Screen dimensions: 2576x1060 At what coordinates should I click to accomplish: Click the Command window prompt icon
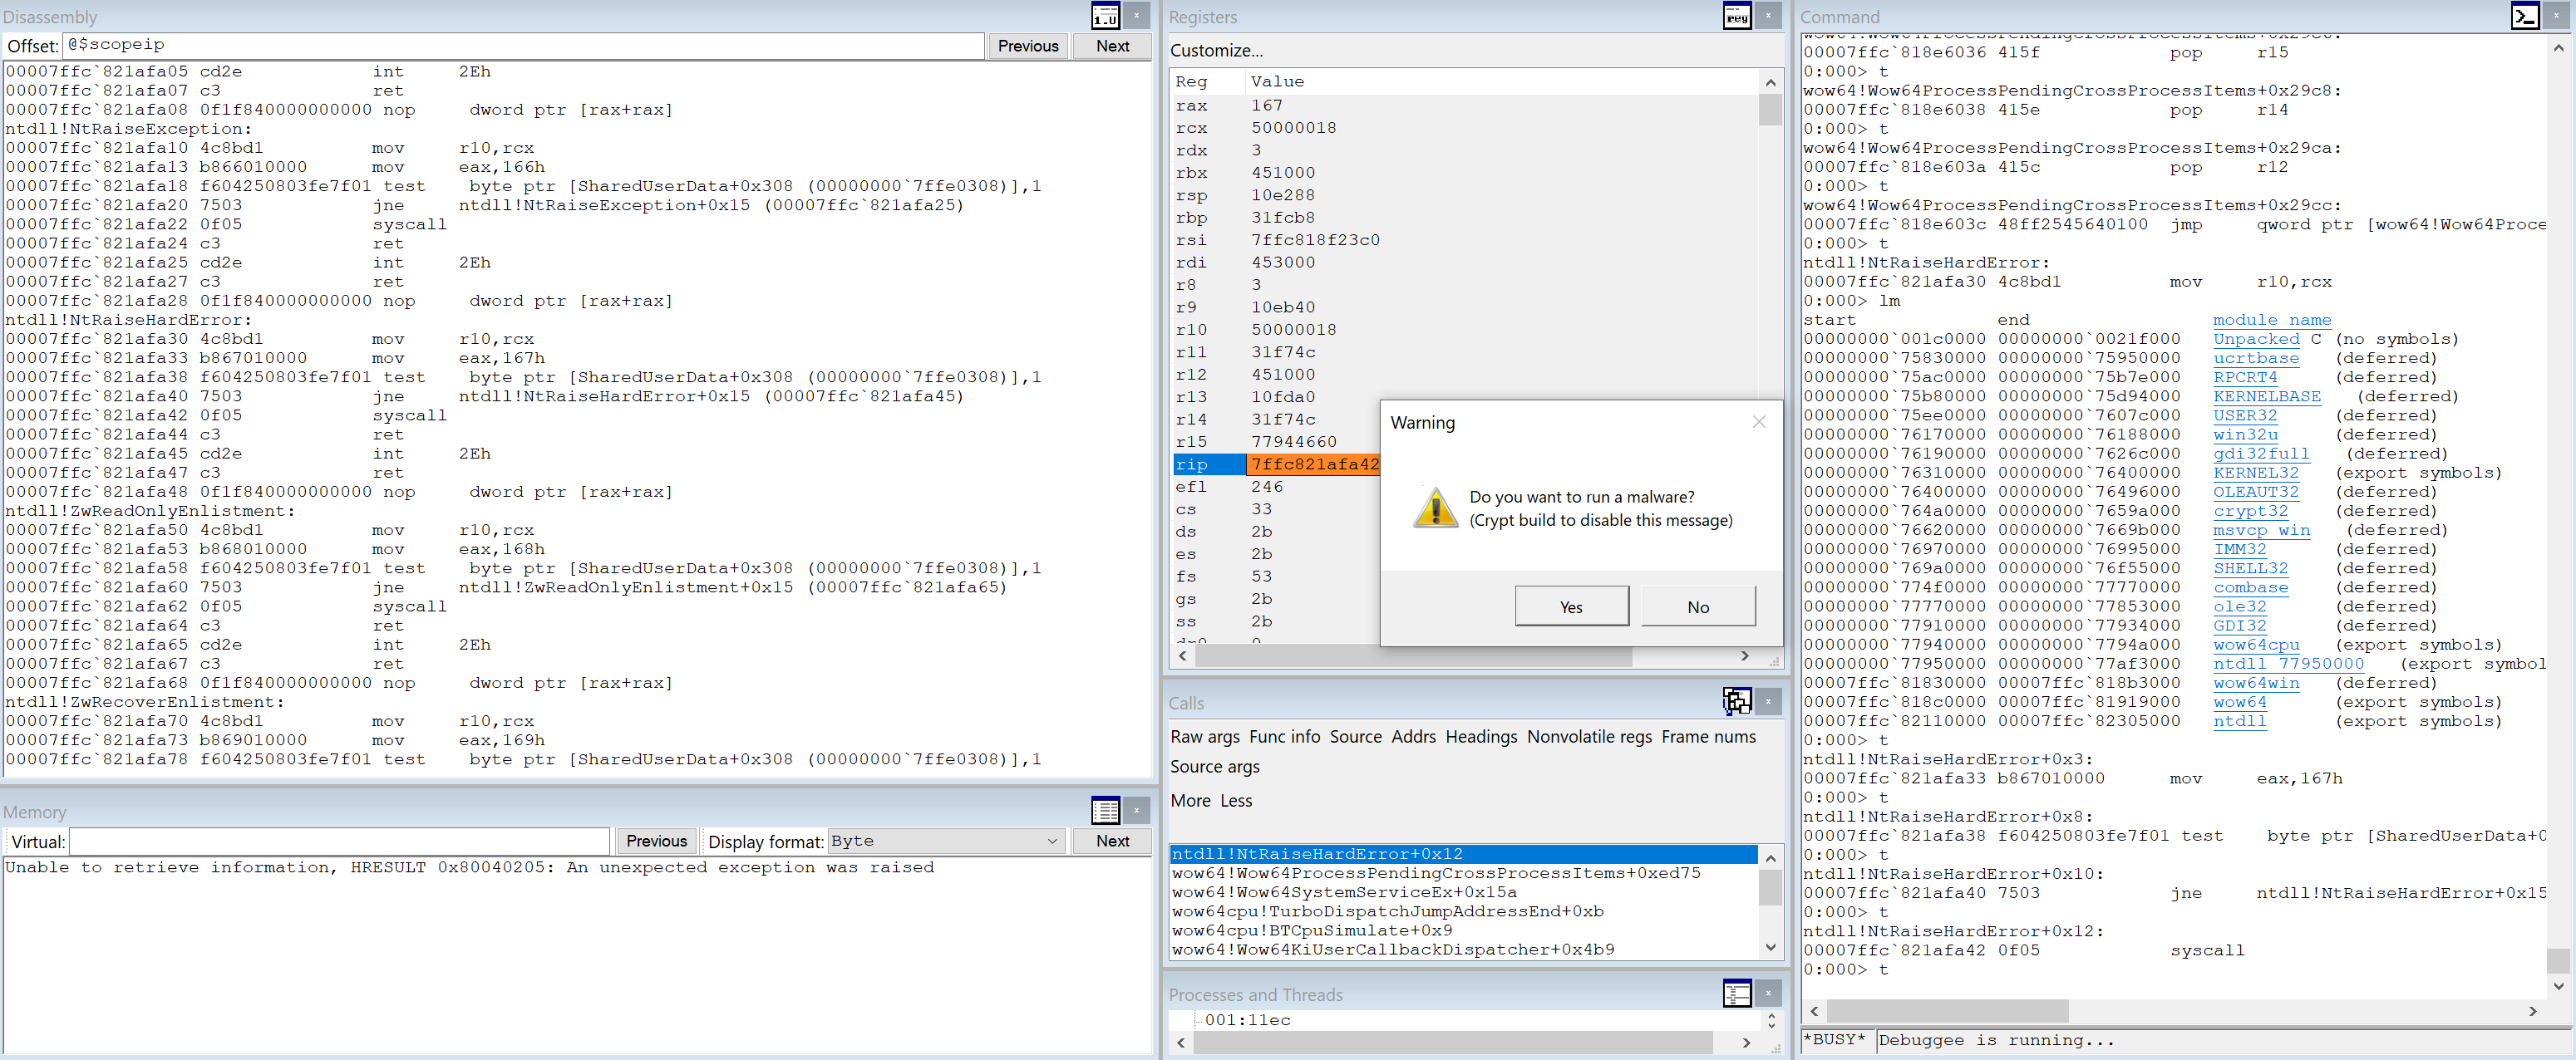[x=2525, y=16]
